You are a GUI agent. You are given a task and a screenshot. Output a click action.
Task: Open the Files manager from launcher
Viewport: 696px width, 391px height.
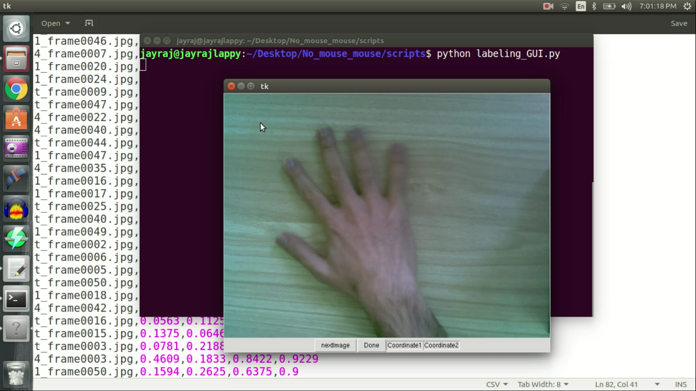pos(16,59)
